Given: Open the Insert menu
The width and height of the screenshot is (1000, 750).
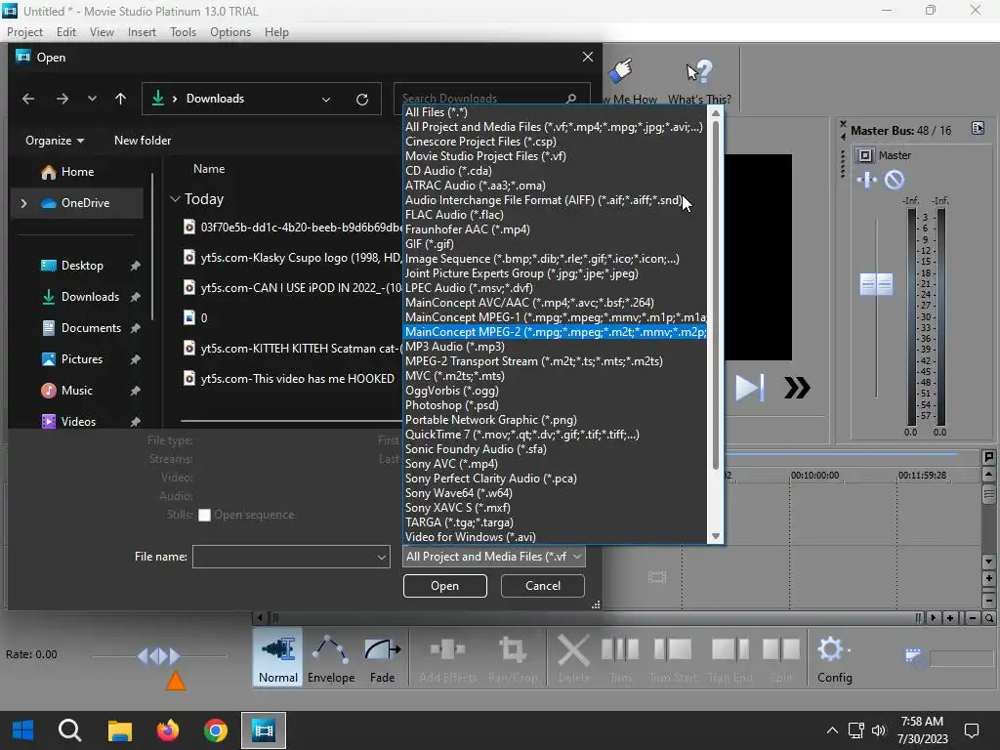Looking at the screenshot, I should click(142, 32).
